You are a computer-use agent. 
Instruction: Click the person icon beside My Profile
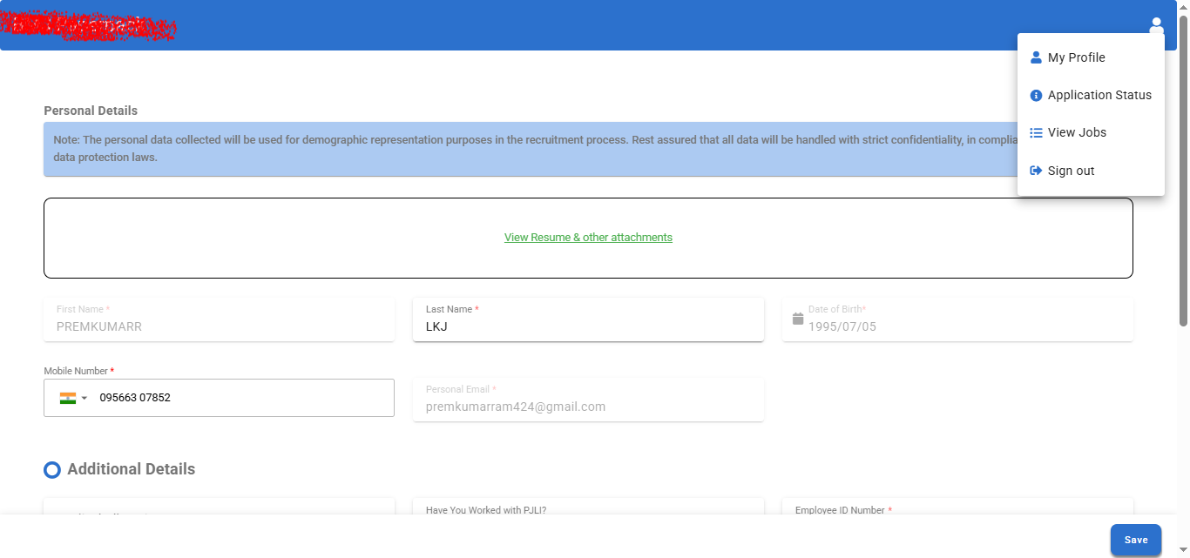click(x=1036, y=57)
